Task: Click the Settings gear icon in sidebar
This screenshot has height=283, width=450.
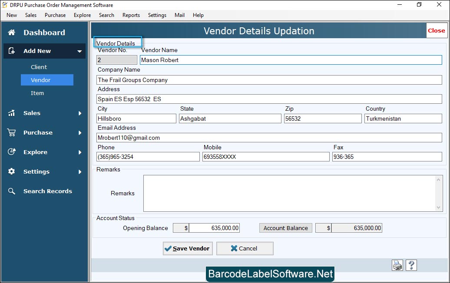Action: pyautogui.click(x=12, y=171)
